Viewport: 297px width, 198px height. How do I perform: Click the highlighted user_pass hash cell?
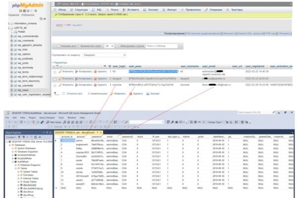click(x=153, y=71)
